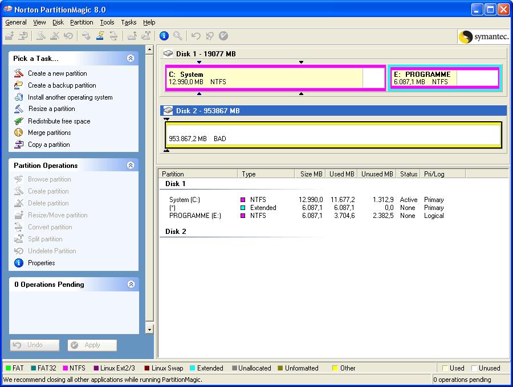The width and height of the screenshot is (513, 387).
Task: Click the green FAT legend swatch
Action: 9,368
